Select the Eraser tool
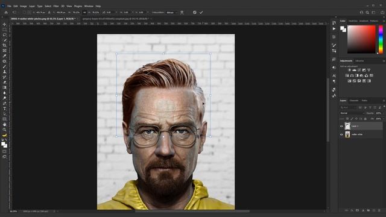This screenshot has width=386, height=217. [x=4, y=82]
